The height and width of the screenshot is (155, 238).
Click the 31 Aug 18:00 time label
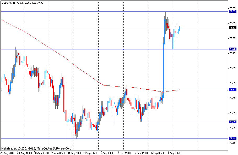[74, 153]
